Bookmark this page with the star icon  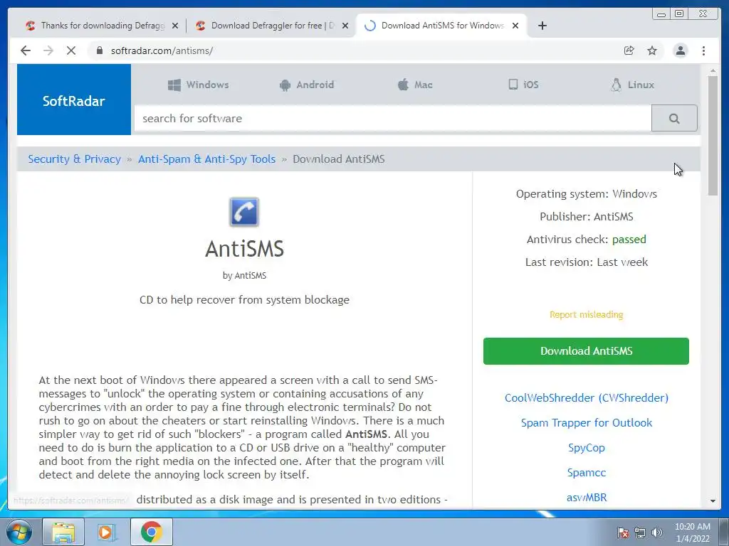pos(652,50)
